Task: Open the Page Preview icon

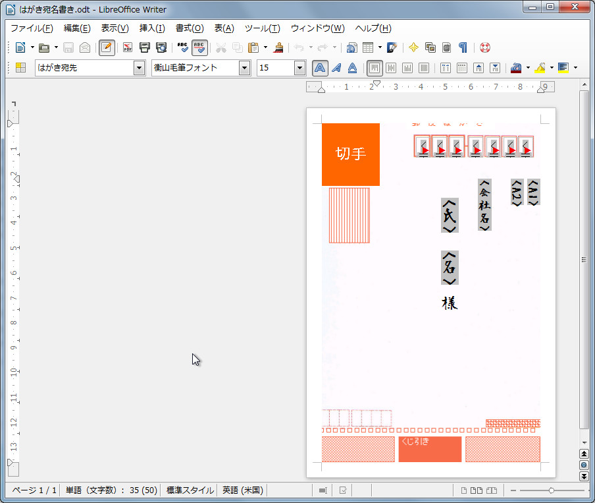Action: tap(161, 47)
